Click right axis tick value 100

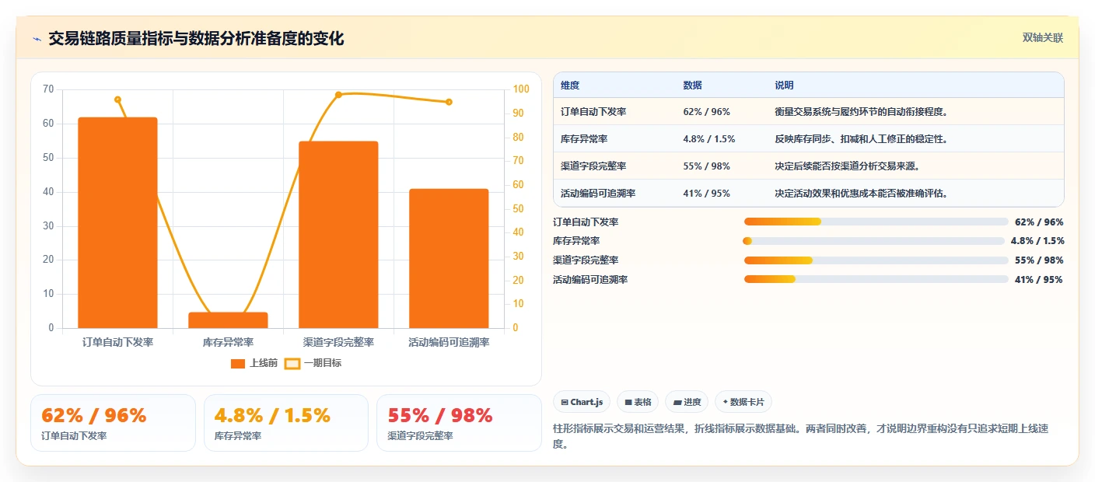pyautogui.click(x=521, y=89)
